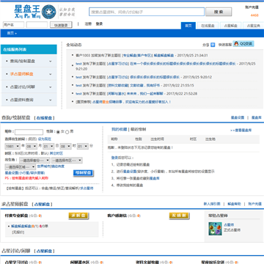The width and height of the screenshot is (264, 264).
Task: Switch to the 占星解盘 top tab
Action: 230,26
